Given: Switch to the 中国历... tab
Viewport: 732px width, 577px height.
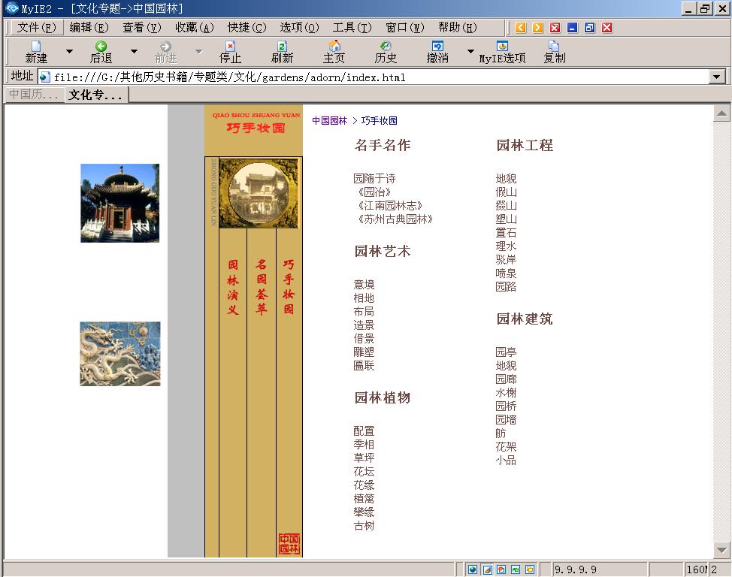Looking at the screenshot, I should click(34, 95).
